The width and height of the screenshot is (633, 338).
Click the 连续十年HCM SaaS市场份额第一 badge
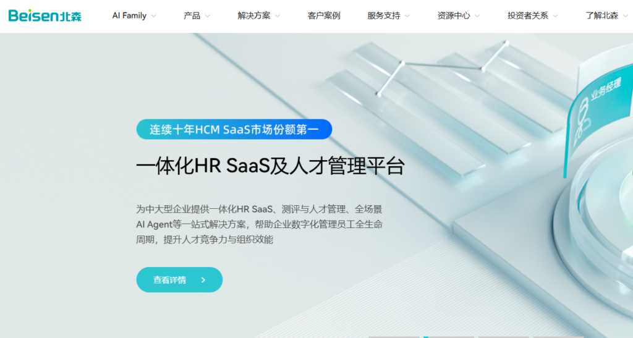[234, 130]
